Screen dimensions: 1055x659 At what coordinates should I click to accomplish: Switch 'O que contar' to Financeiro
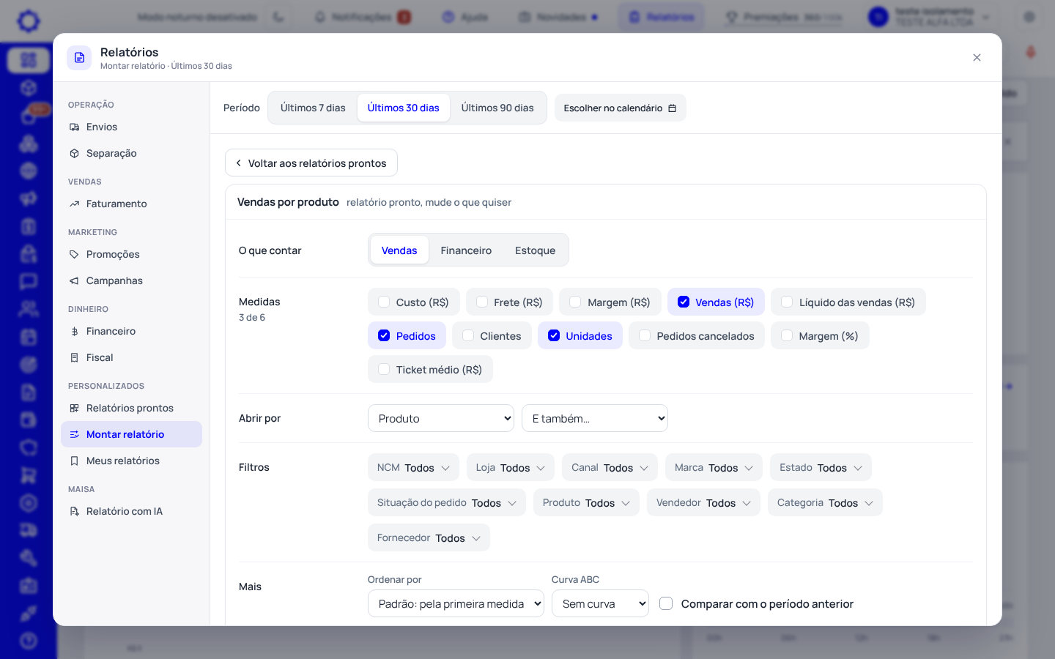[x=466, y=250]
